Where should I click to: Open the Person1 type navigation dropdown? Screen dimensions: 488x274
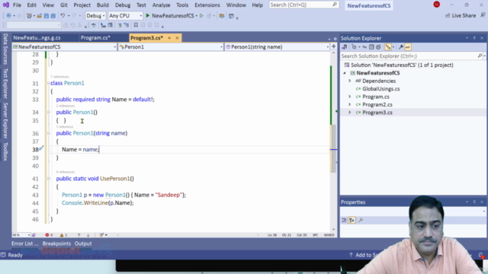point(171,47)
